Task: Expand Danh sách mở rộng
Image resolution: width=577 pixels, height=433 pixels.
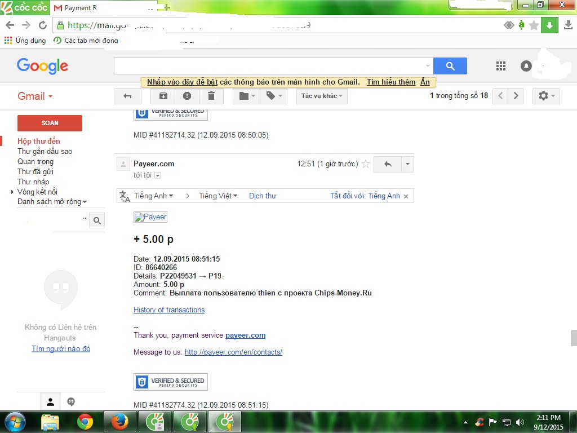Action: tap(52, 202)
